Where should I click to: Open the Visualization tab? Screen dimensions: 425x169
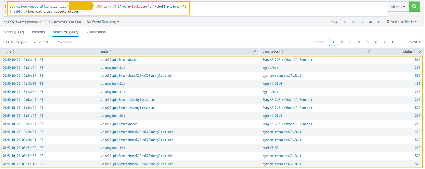click(96, 32)
